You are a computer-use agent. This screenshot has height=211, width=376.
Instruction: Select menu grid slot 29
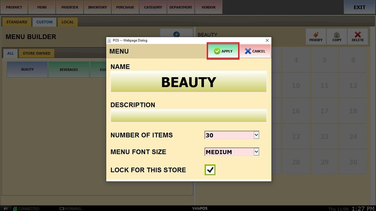click(325, 162)
